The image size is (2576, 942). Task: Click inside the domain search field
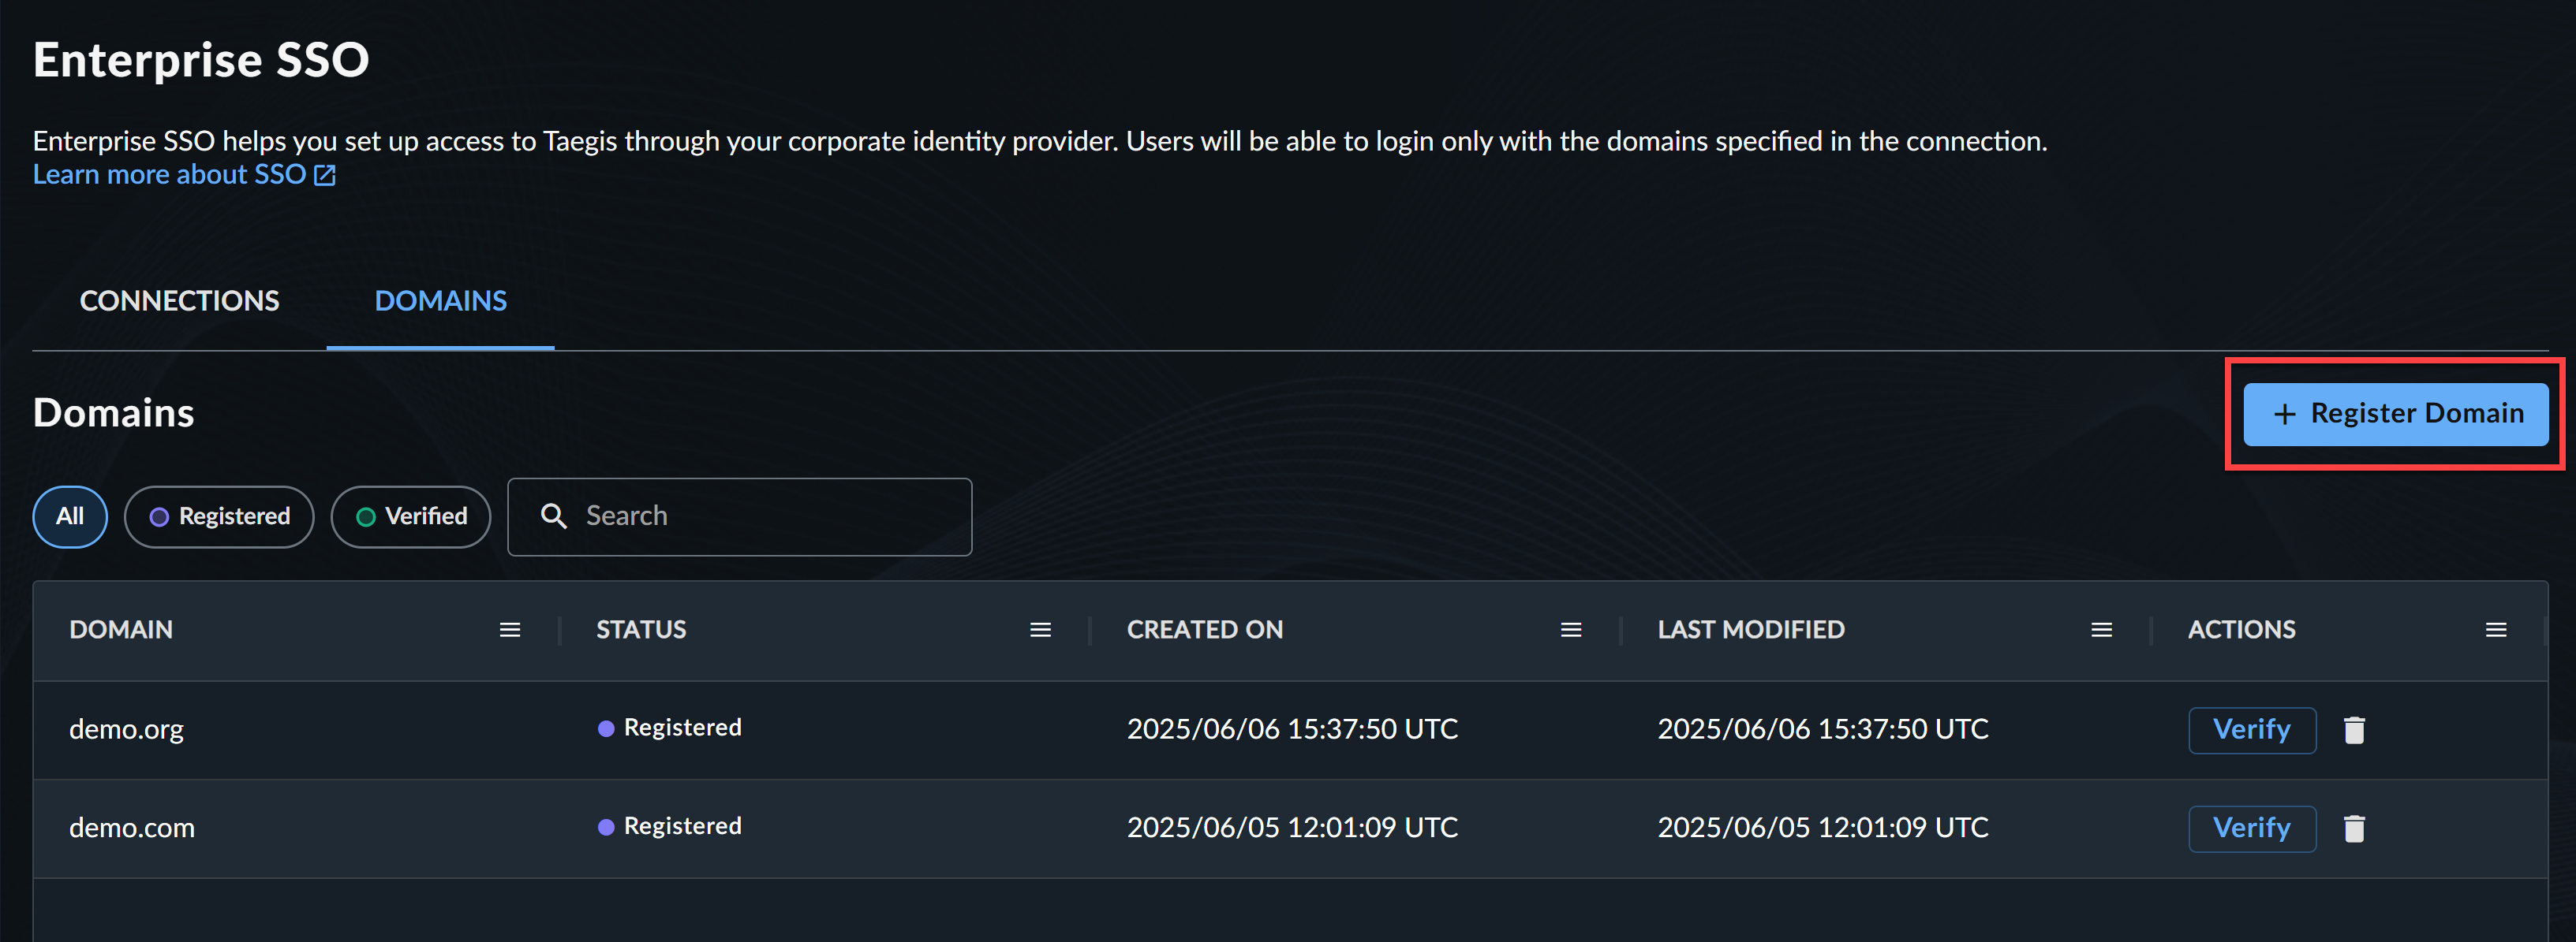(x=740, y=516)
